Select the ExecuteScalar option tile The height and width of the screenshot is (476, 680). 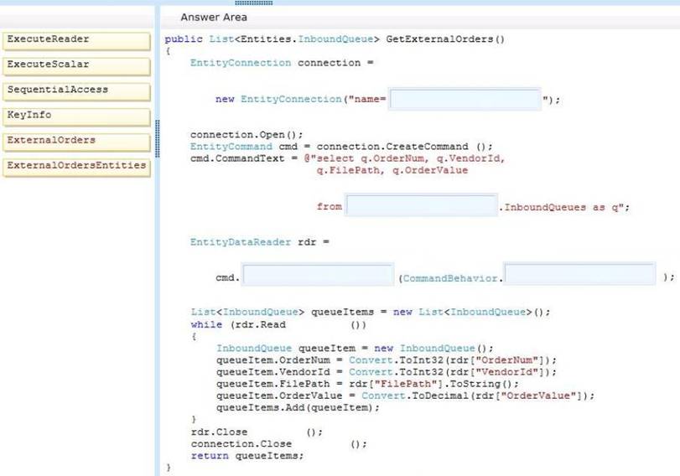click(77, 66)
